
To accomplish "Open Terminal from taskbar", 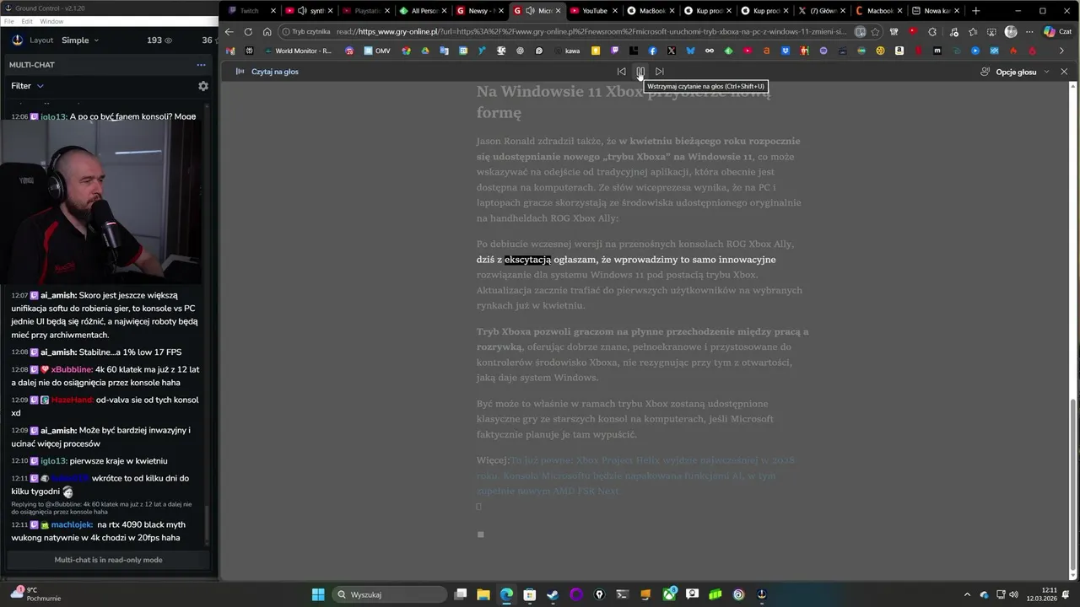I will click(623, 594).
